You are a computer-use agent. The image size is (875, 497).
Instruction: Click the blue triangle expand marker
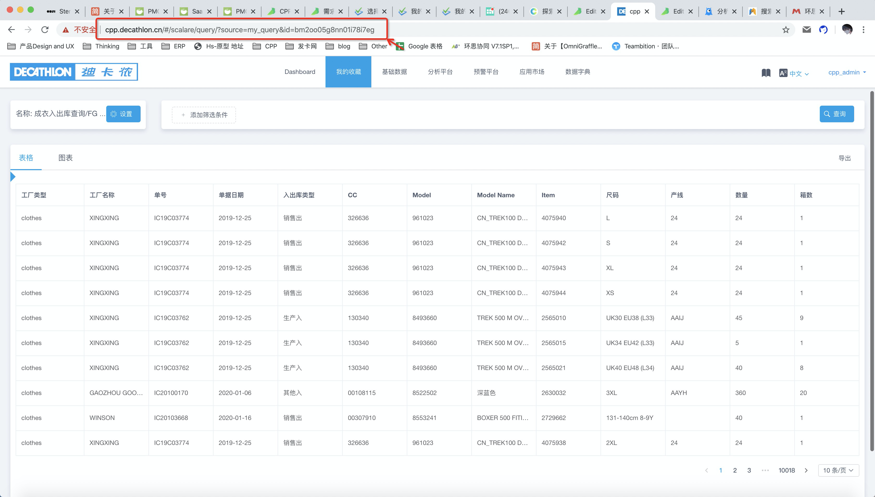point(13,177)
